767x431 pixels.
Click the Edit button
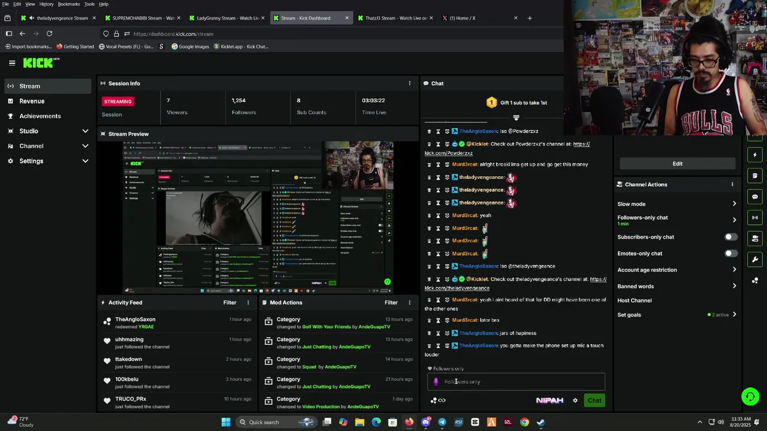pos(677,163)
